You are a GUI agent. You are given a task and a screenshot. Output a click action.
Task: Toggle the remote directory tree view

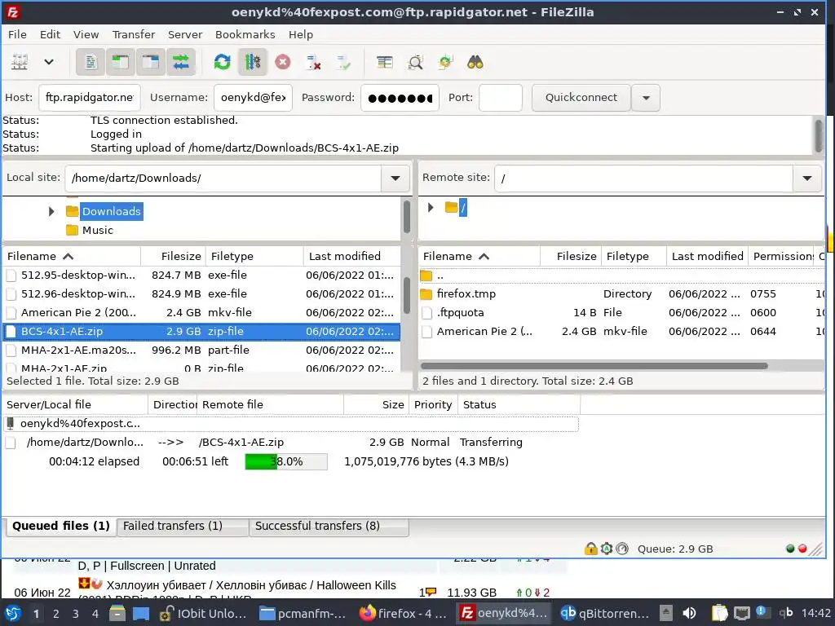click(151, 62)
